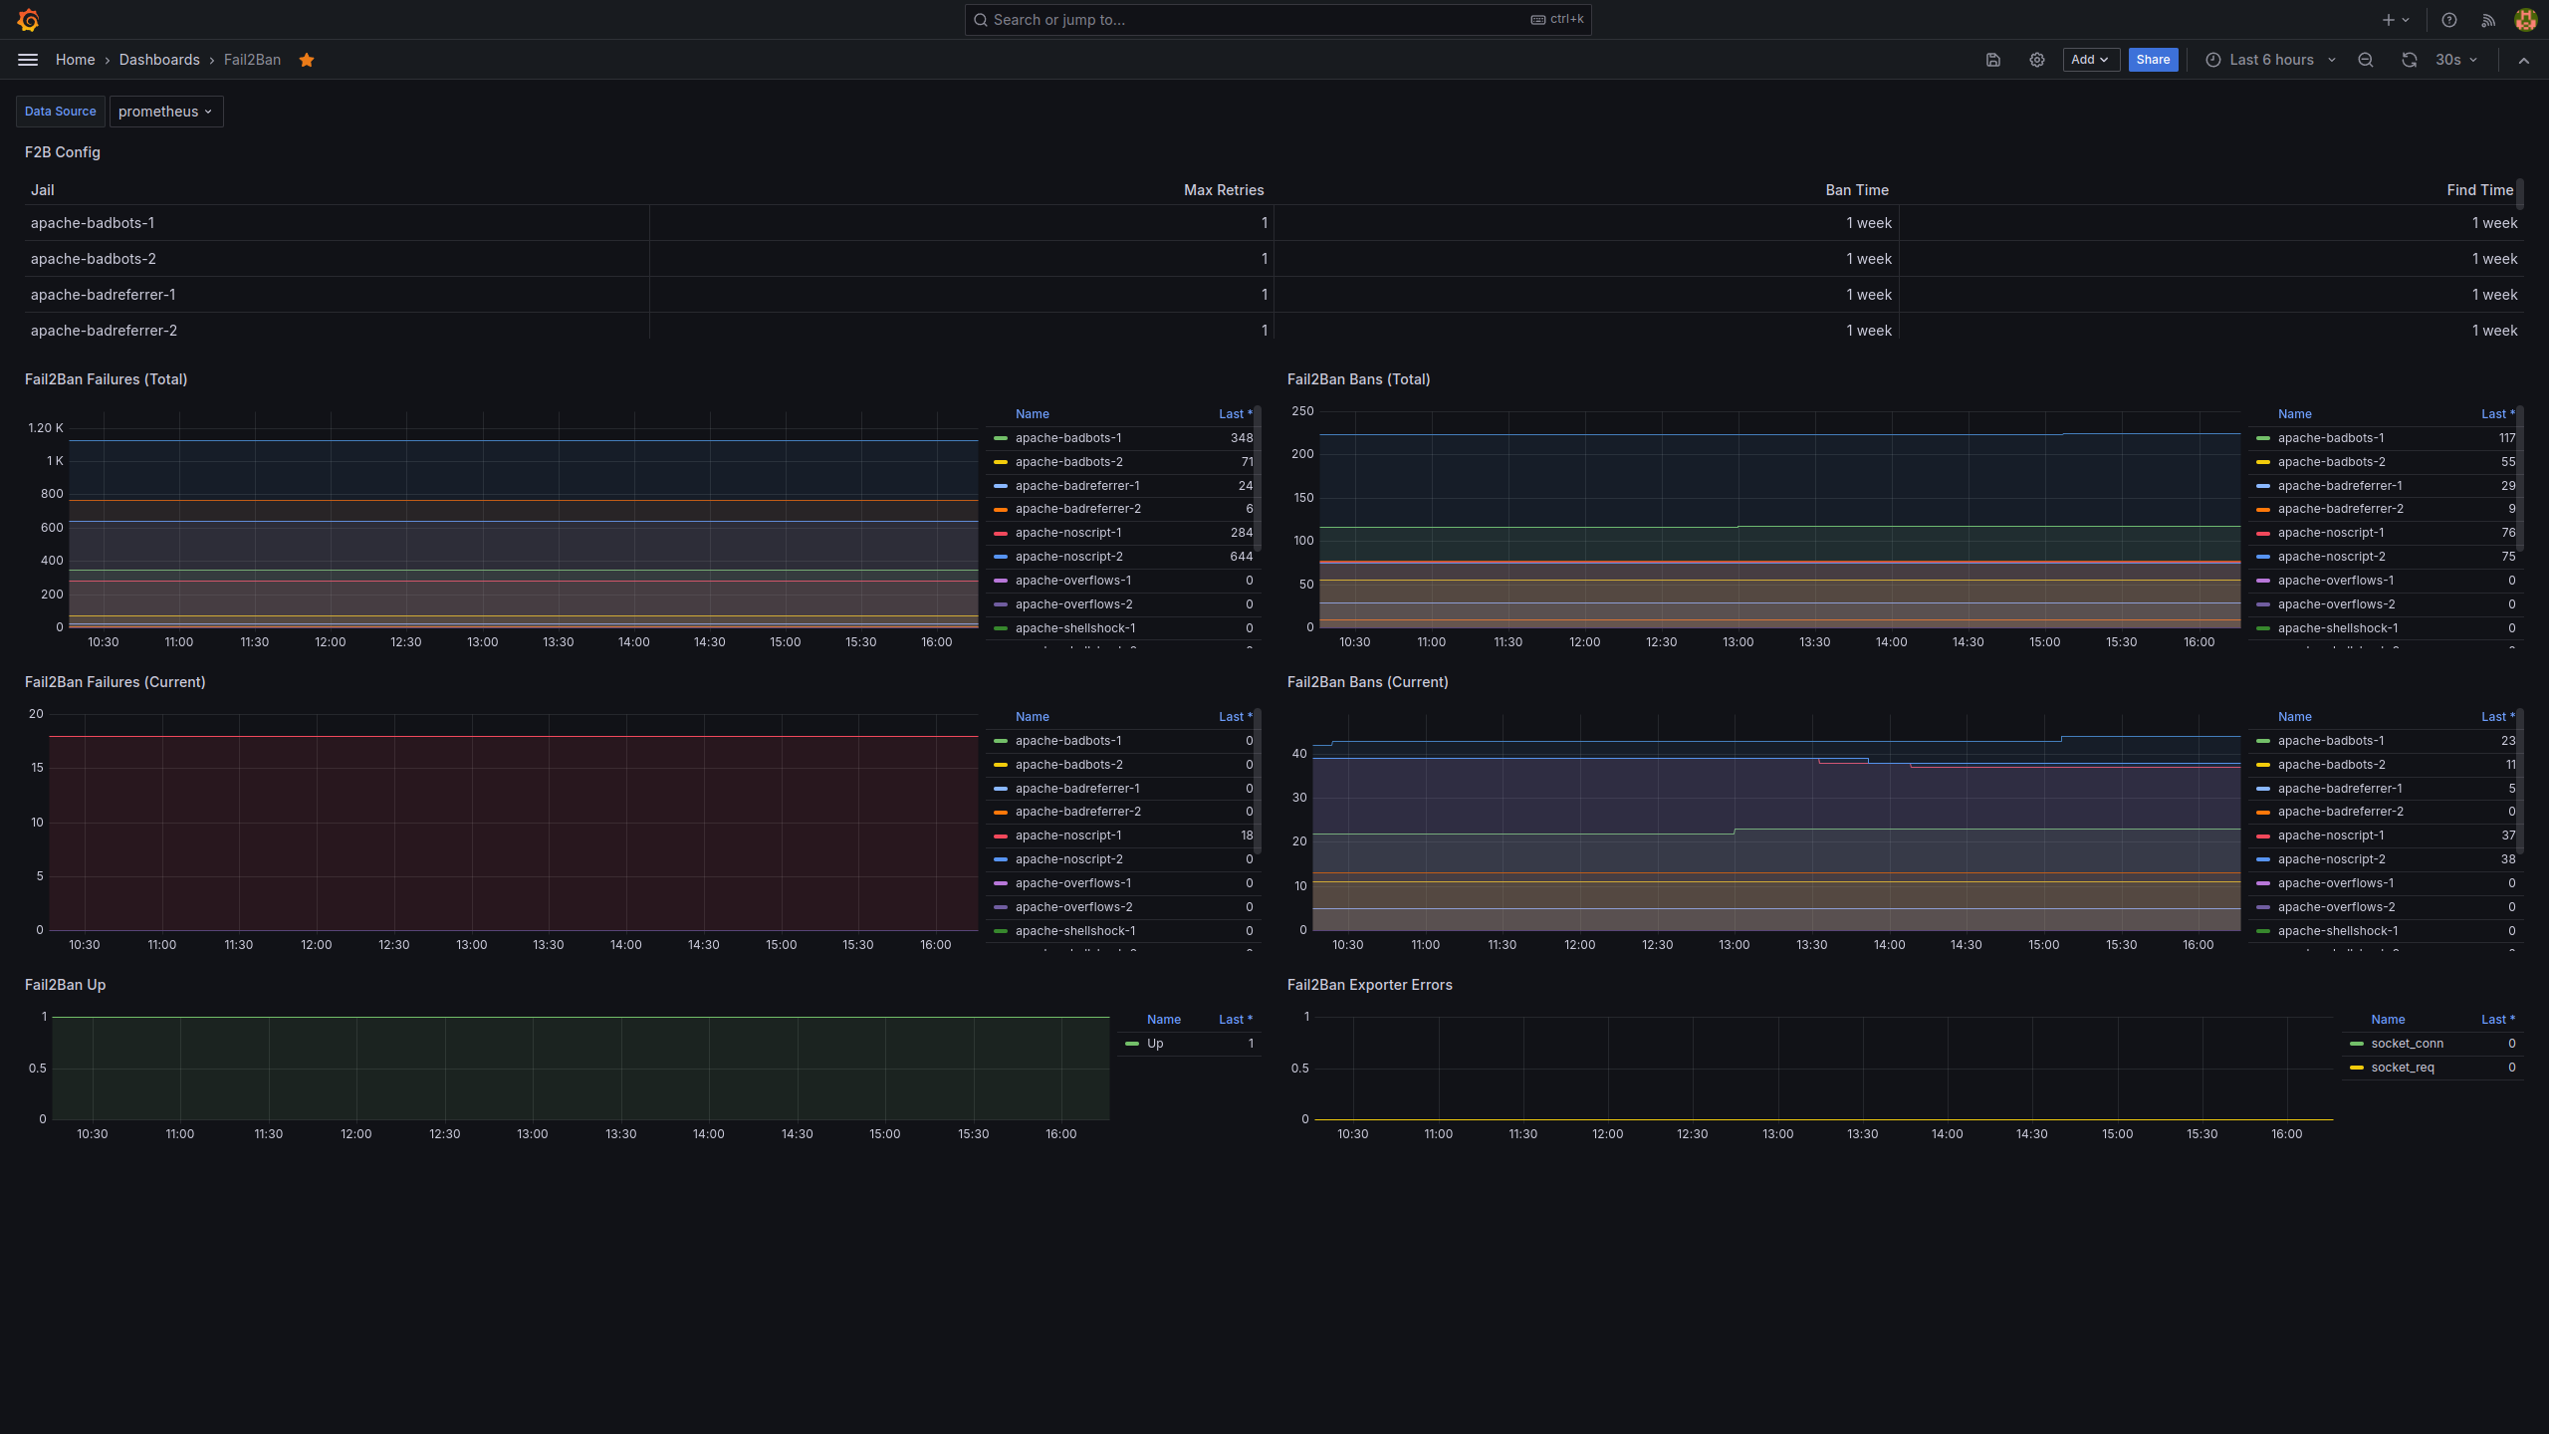Sort Bans (Total) legend by Name column
The height and width of the screenshot is (1434, 2549).
tap(2295, 414)
